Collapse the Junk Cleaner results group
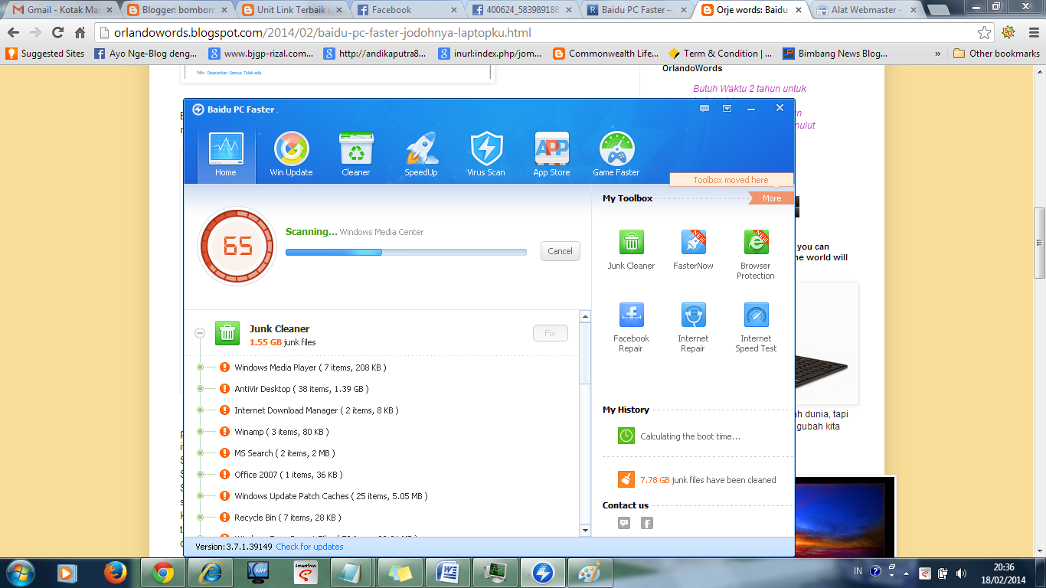The image size is (1046, 588). [200, 333]
